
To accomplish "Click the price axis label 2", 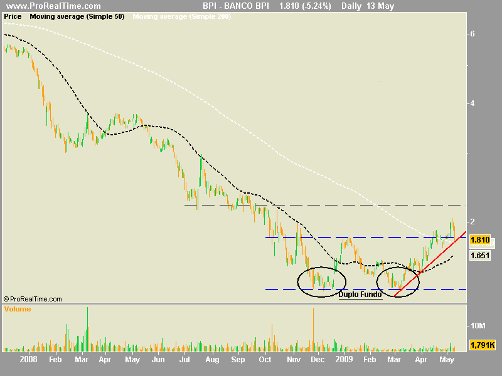I will 473,222.
